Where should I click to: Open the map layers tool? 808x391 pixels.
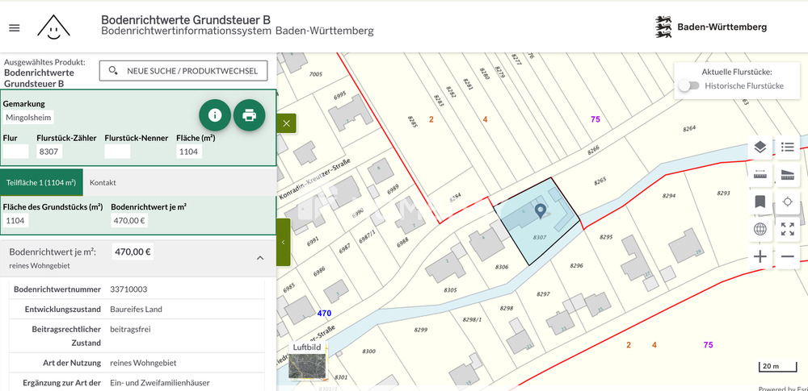(x=760, y=147)
